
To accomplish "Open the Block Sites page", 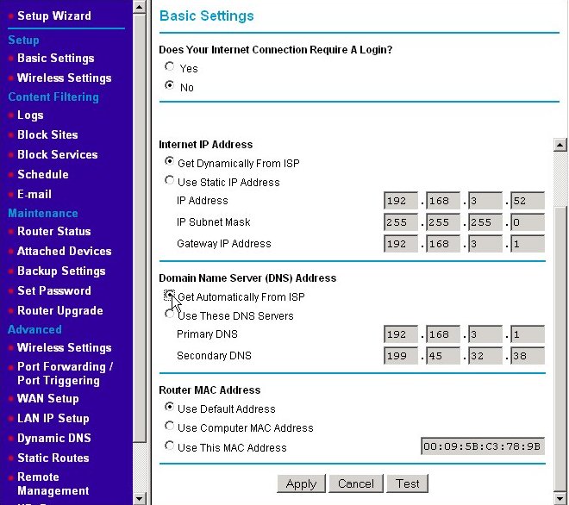I will (x=47, y=135).
